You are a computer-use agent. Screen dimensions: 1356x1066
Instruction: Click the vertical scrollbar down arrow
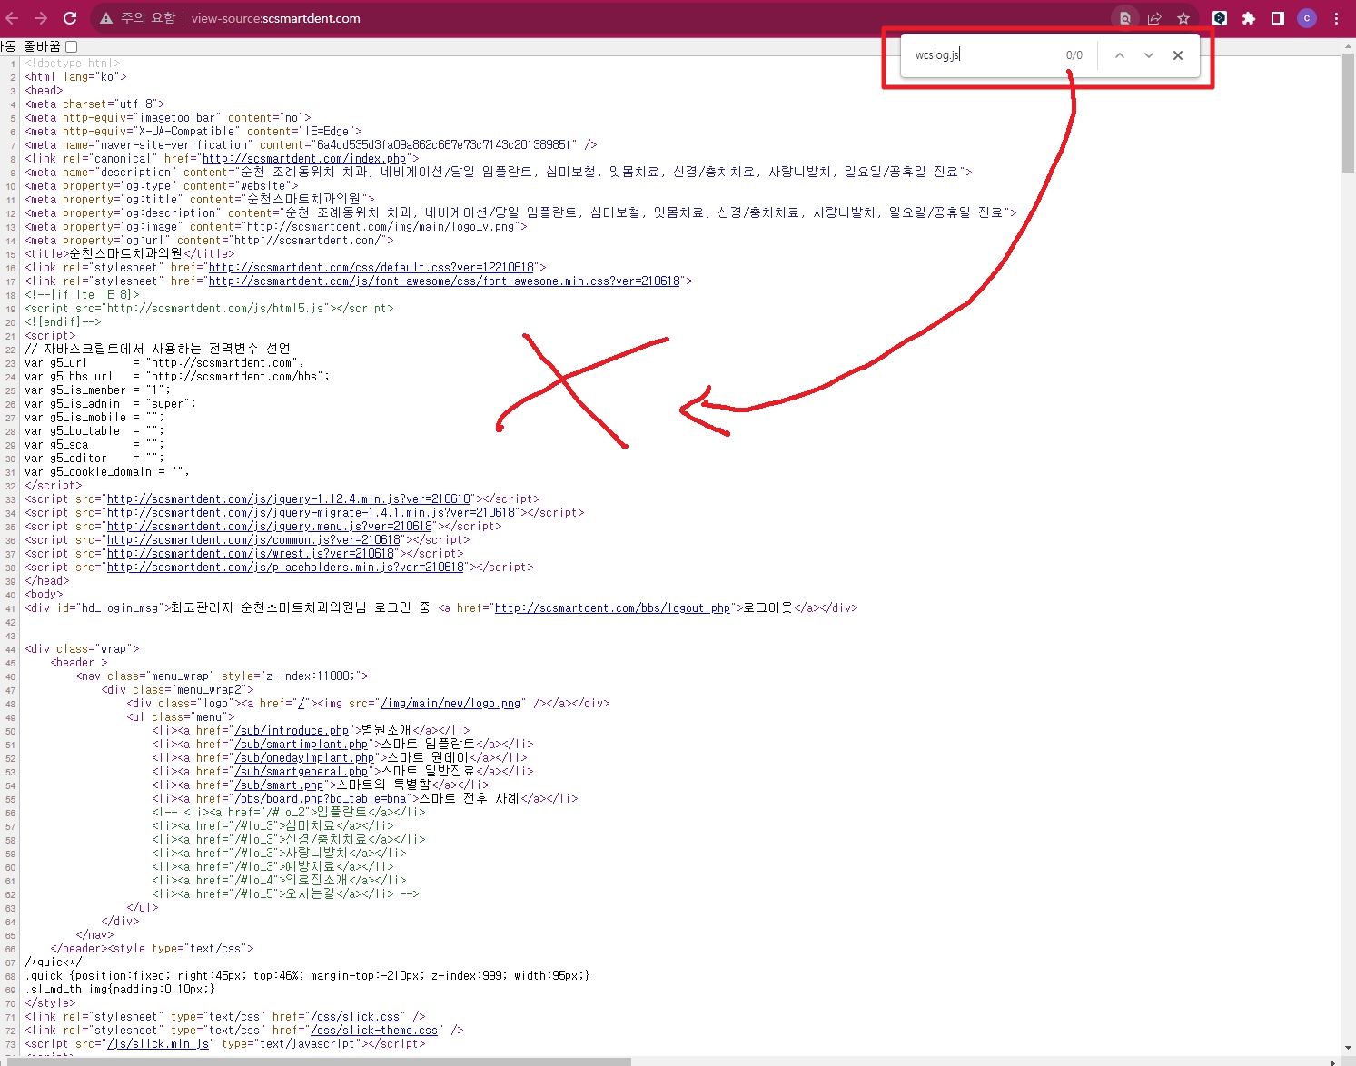pos(1348,1048)
